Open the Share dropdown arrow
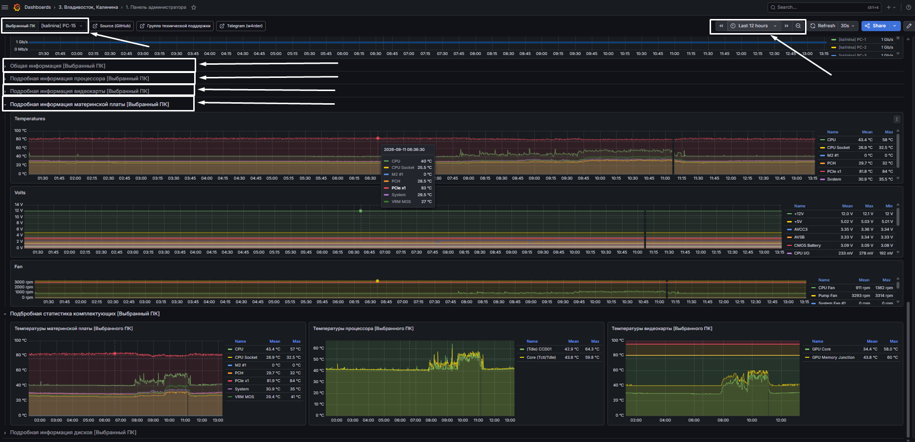915x442 pixels. (x=895, y=26)
